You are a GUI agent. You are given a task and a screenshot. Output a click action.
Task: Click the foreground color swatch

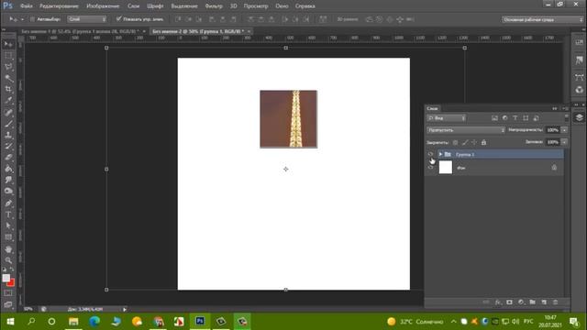[6, 278]
